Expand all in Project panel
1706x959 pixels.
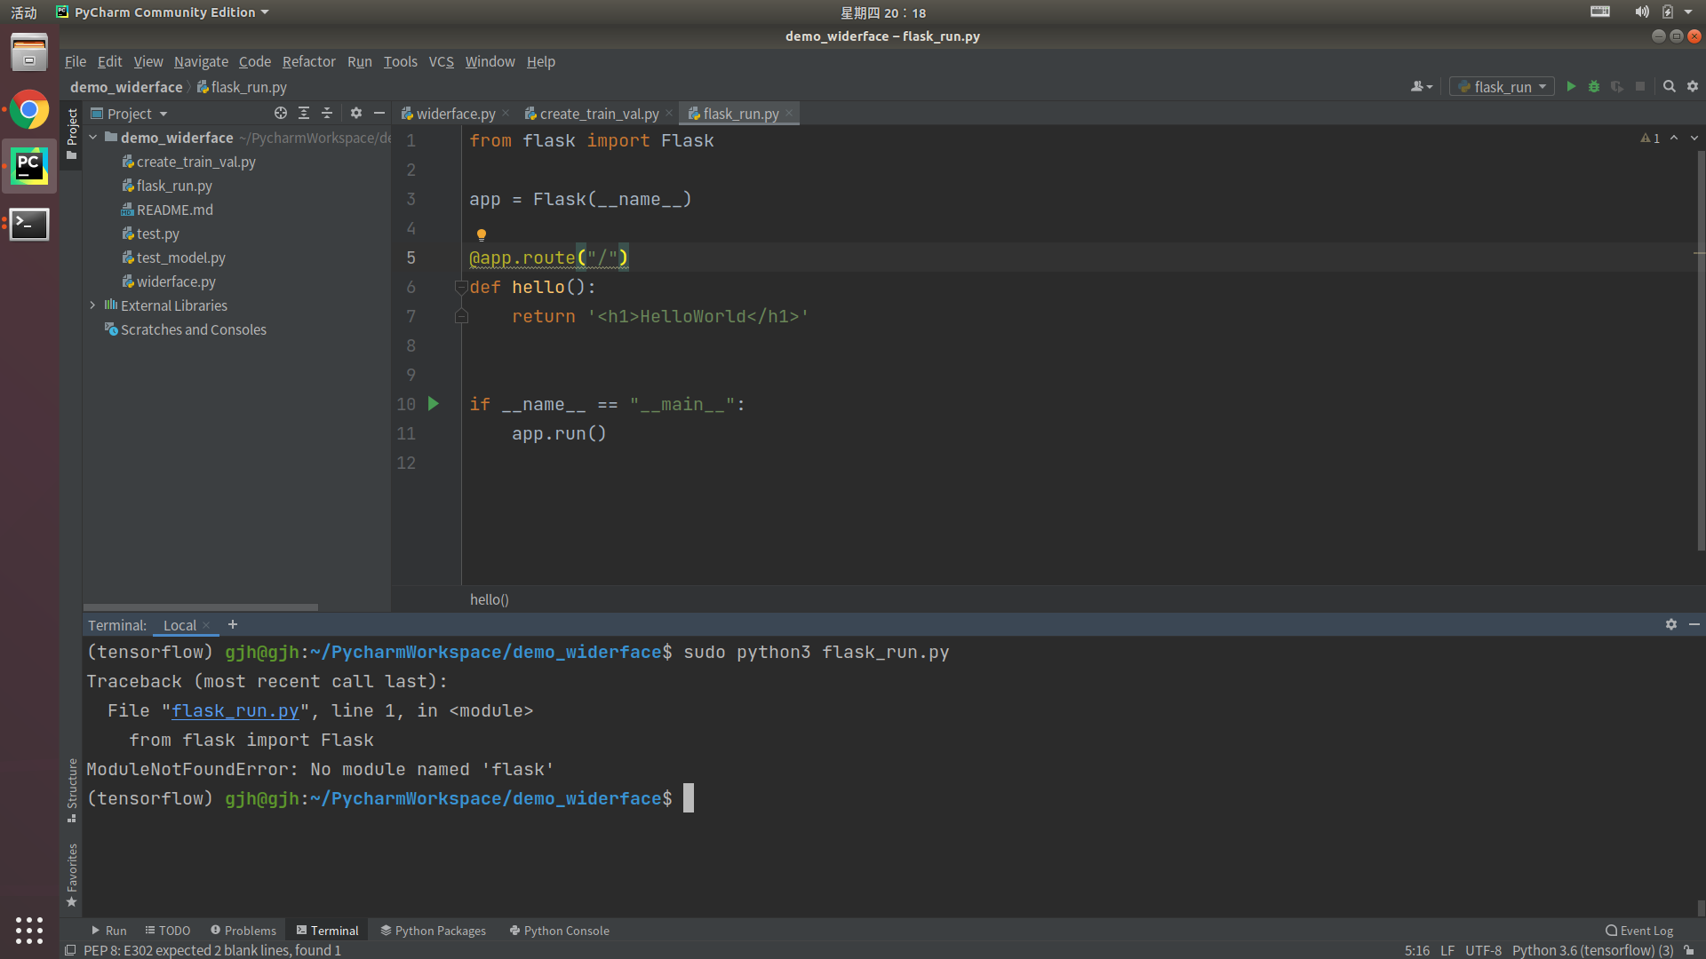(x=304, y=113)
